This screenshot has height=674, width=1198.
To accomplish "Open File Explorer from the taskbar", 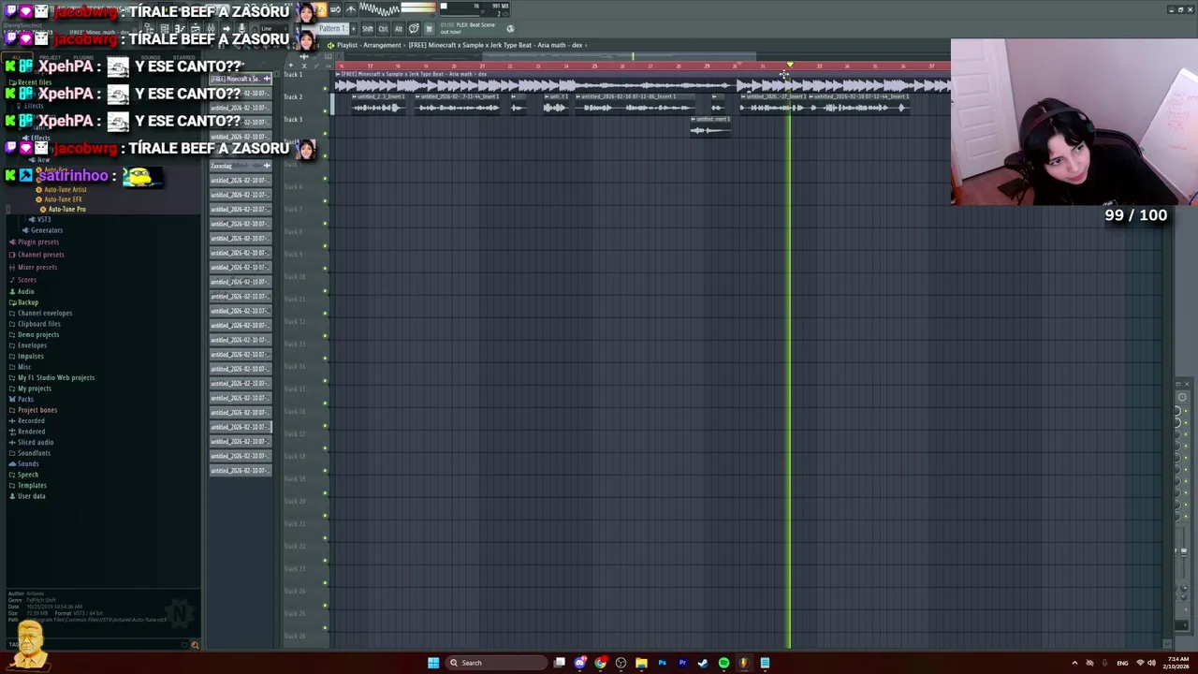I will (x=641, y=663).
